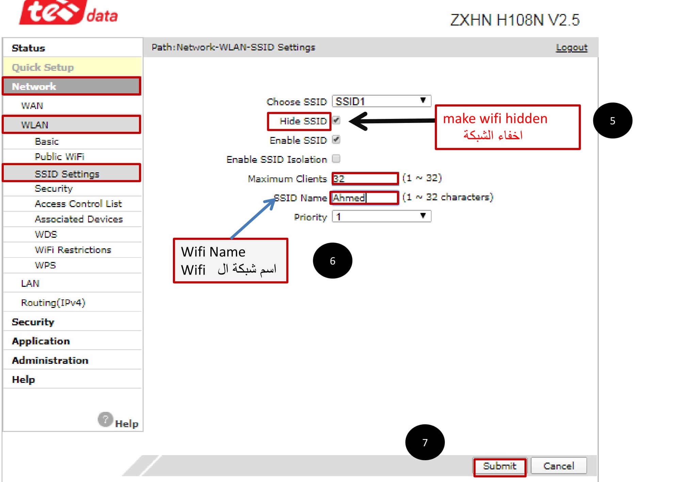
Task: Open the Priority dropdown
Action: pyautogui.click(x=381, y=216)
